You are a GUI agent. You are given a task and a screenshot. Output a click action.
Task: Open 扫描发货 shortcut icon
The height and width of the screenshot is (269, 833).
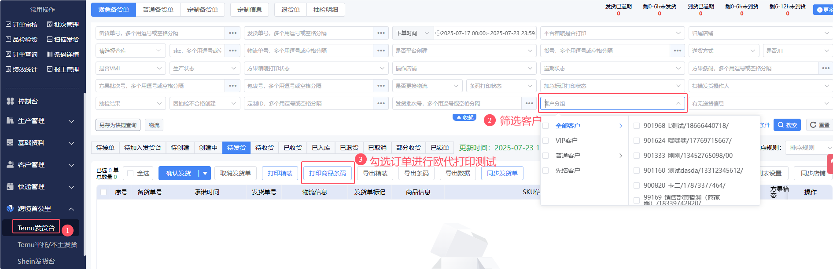pyautogui.click(x=50, y=39)
